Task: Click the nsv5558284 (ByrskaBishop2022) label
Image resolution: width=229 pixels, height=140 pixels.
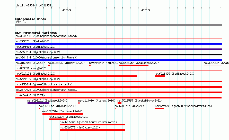Action: (38, 52)
